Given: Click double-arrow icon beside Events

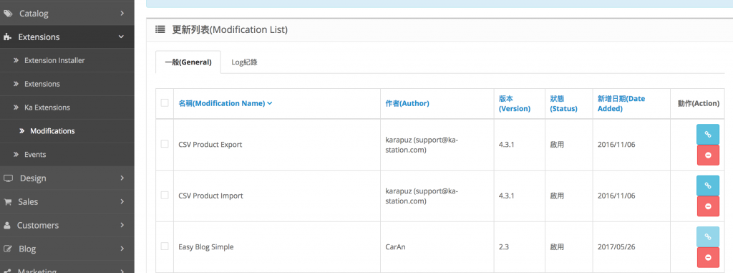Looking at the screenshot, I should (x=16, y=155).
